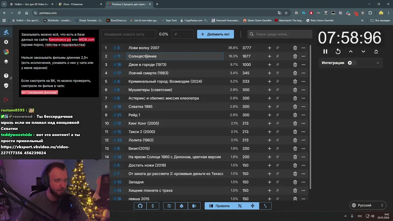
Task: Toggle the Правила rules button
Action: (219, 206)
